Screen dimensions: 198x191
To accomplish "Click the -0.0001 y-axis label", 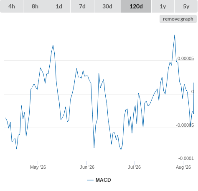I will pos(186,158).
